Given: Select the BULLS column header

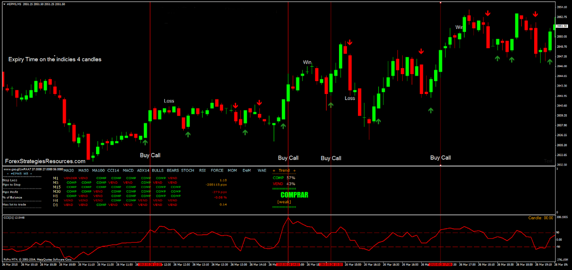Looking at the screenshot, I should (158, 170).
